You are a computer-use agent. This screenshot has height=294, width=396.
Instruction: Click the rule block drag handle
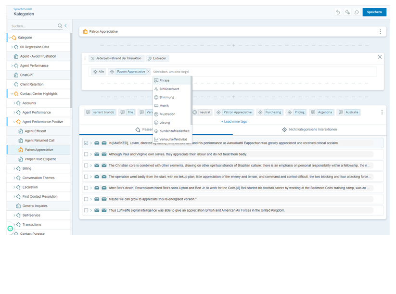pos(85,58)
